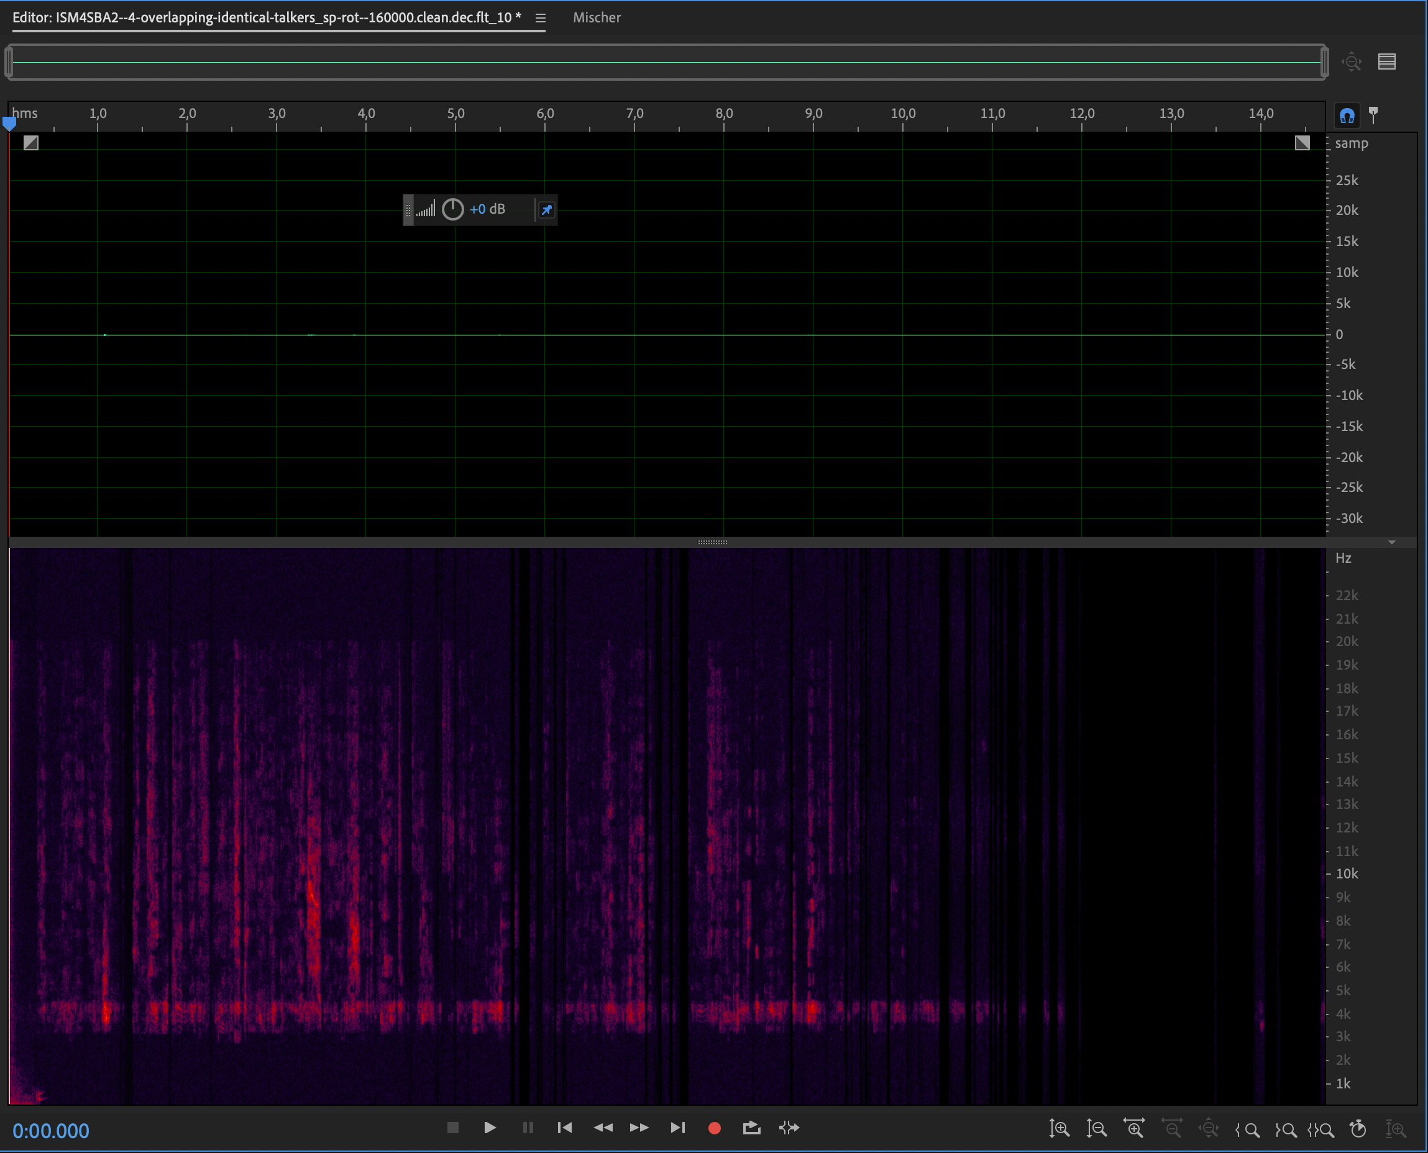The image size is (1428, 1153).
Task: Pin the HUD gain control
Action: coord(546,210)
